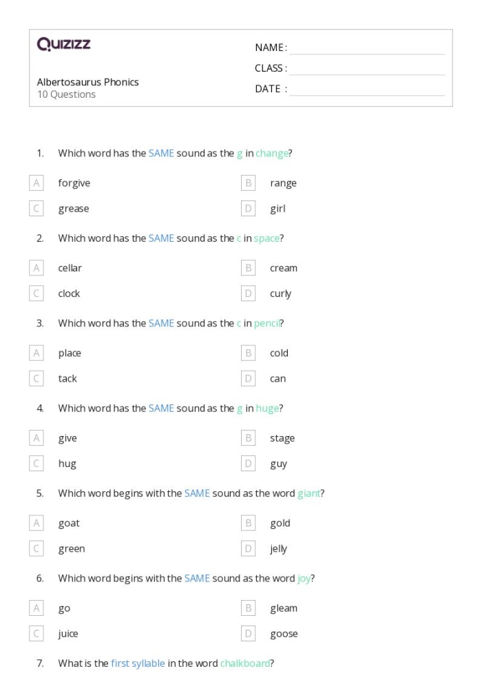Select answer box C beside hug
Image resolution: width=482 pixels, height=682 pixels.
point(36,464)
